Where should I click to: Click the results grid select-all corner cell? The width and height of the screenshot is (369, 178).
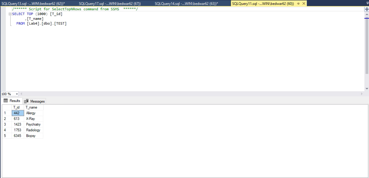click(7, 107)
